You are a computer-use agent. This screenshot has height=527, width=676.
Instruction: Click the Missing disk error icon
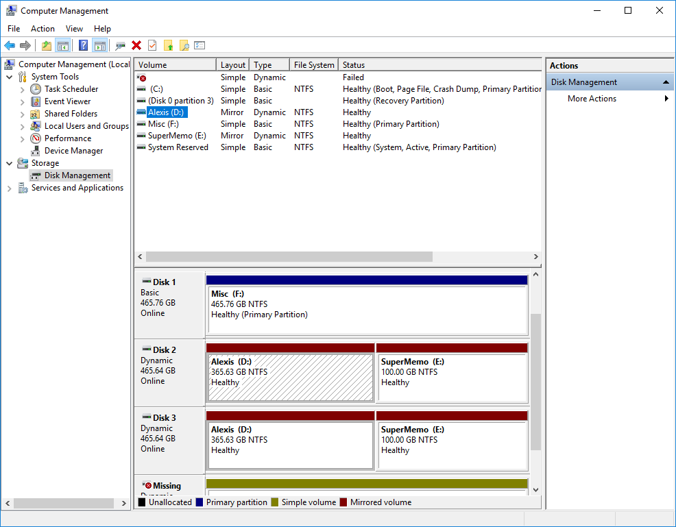click(x=147, y=486)
